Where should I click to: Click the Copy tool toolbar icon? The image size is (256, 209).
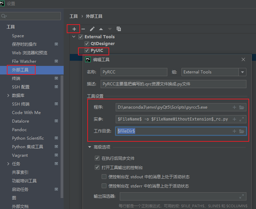click(119, 29)
